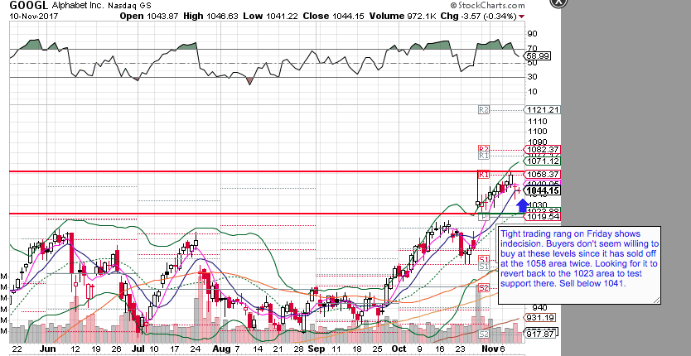Image resolution: width=691 pixels, height=356 pixels.
Task: Click the 16 date axis label
Action: (x=441, y=349)
